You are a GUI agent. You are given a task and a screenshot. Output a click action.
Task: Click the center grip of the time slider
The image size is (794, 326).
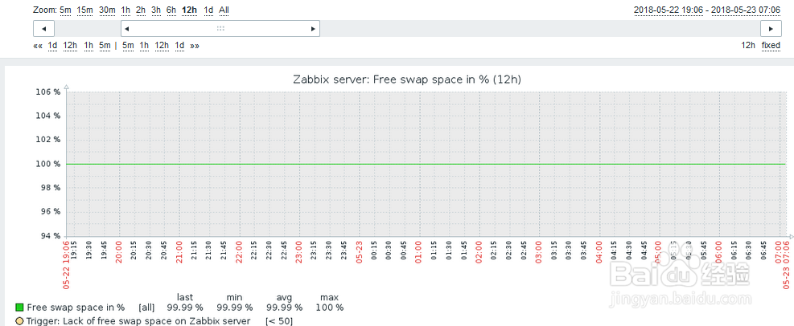click(x=220, y=29)
